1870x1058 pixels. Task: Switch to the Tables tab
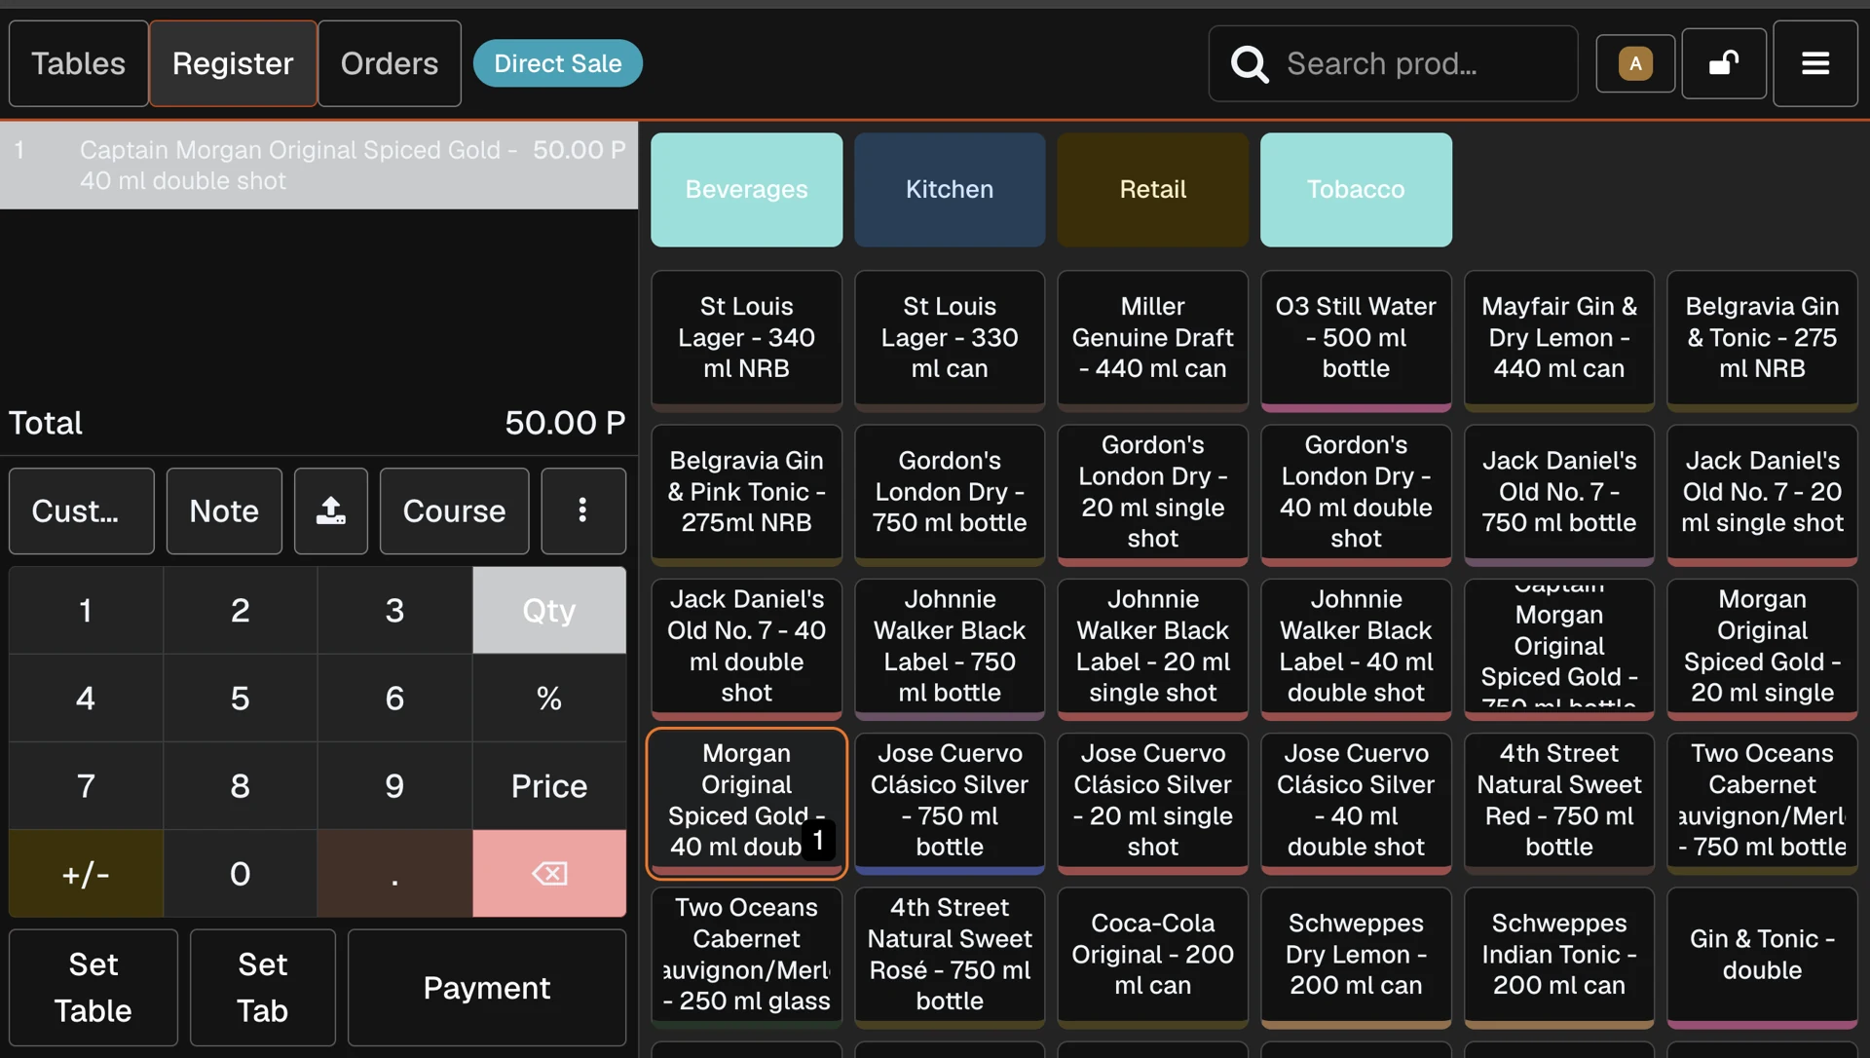[79, 63]
